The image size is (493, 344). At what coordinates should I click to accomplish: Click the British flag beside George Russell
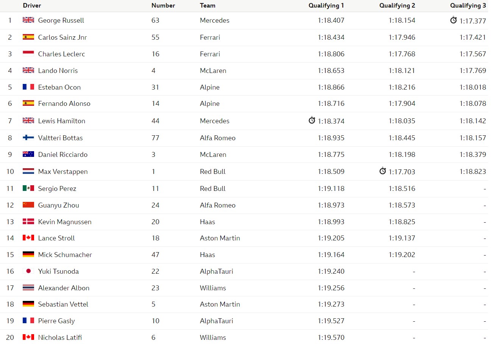pos(28,20)
